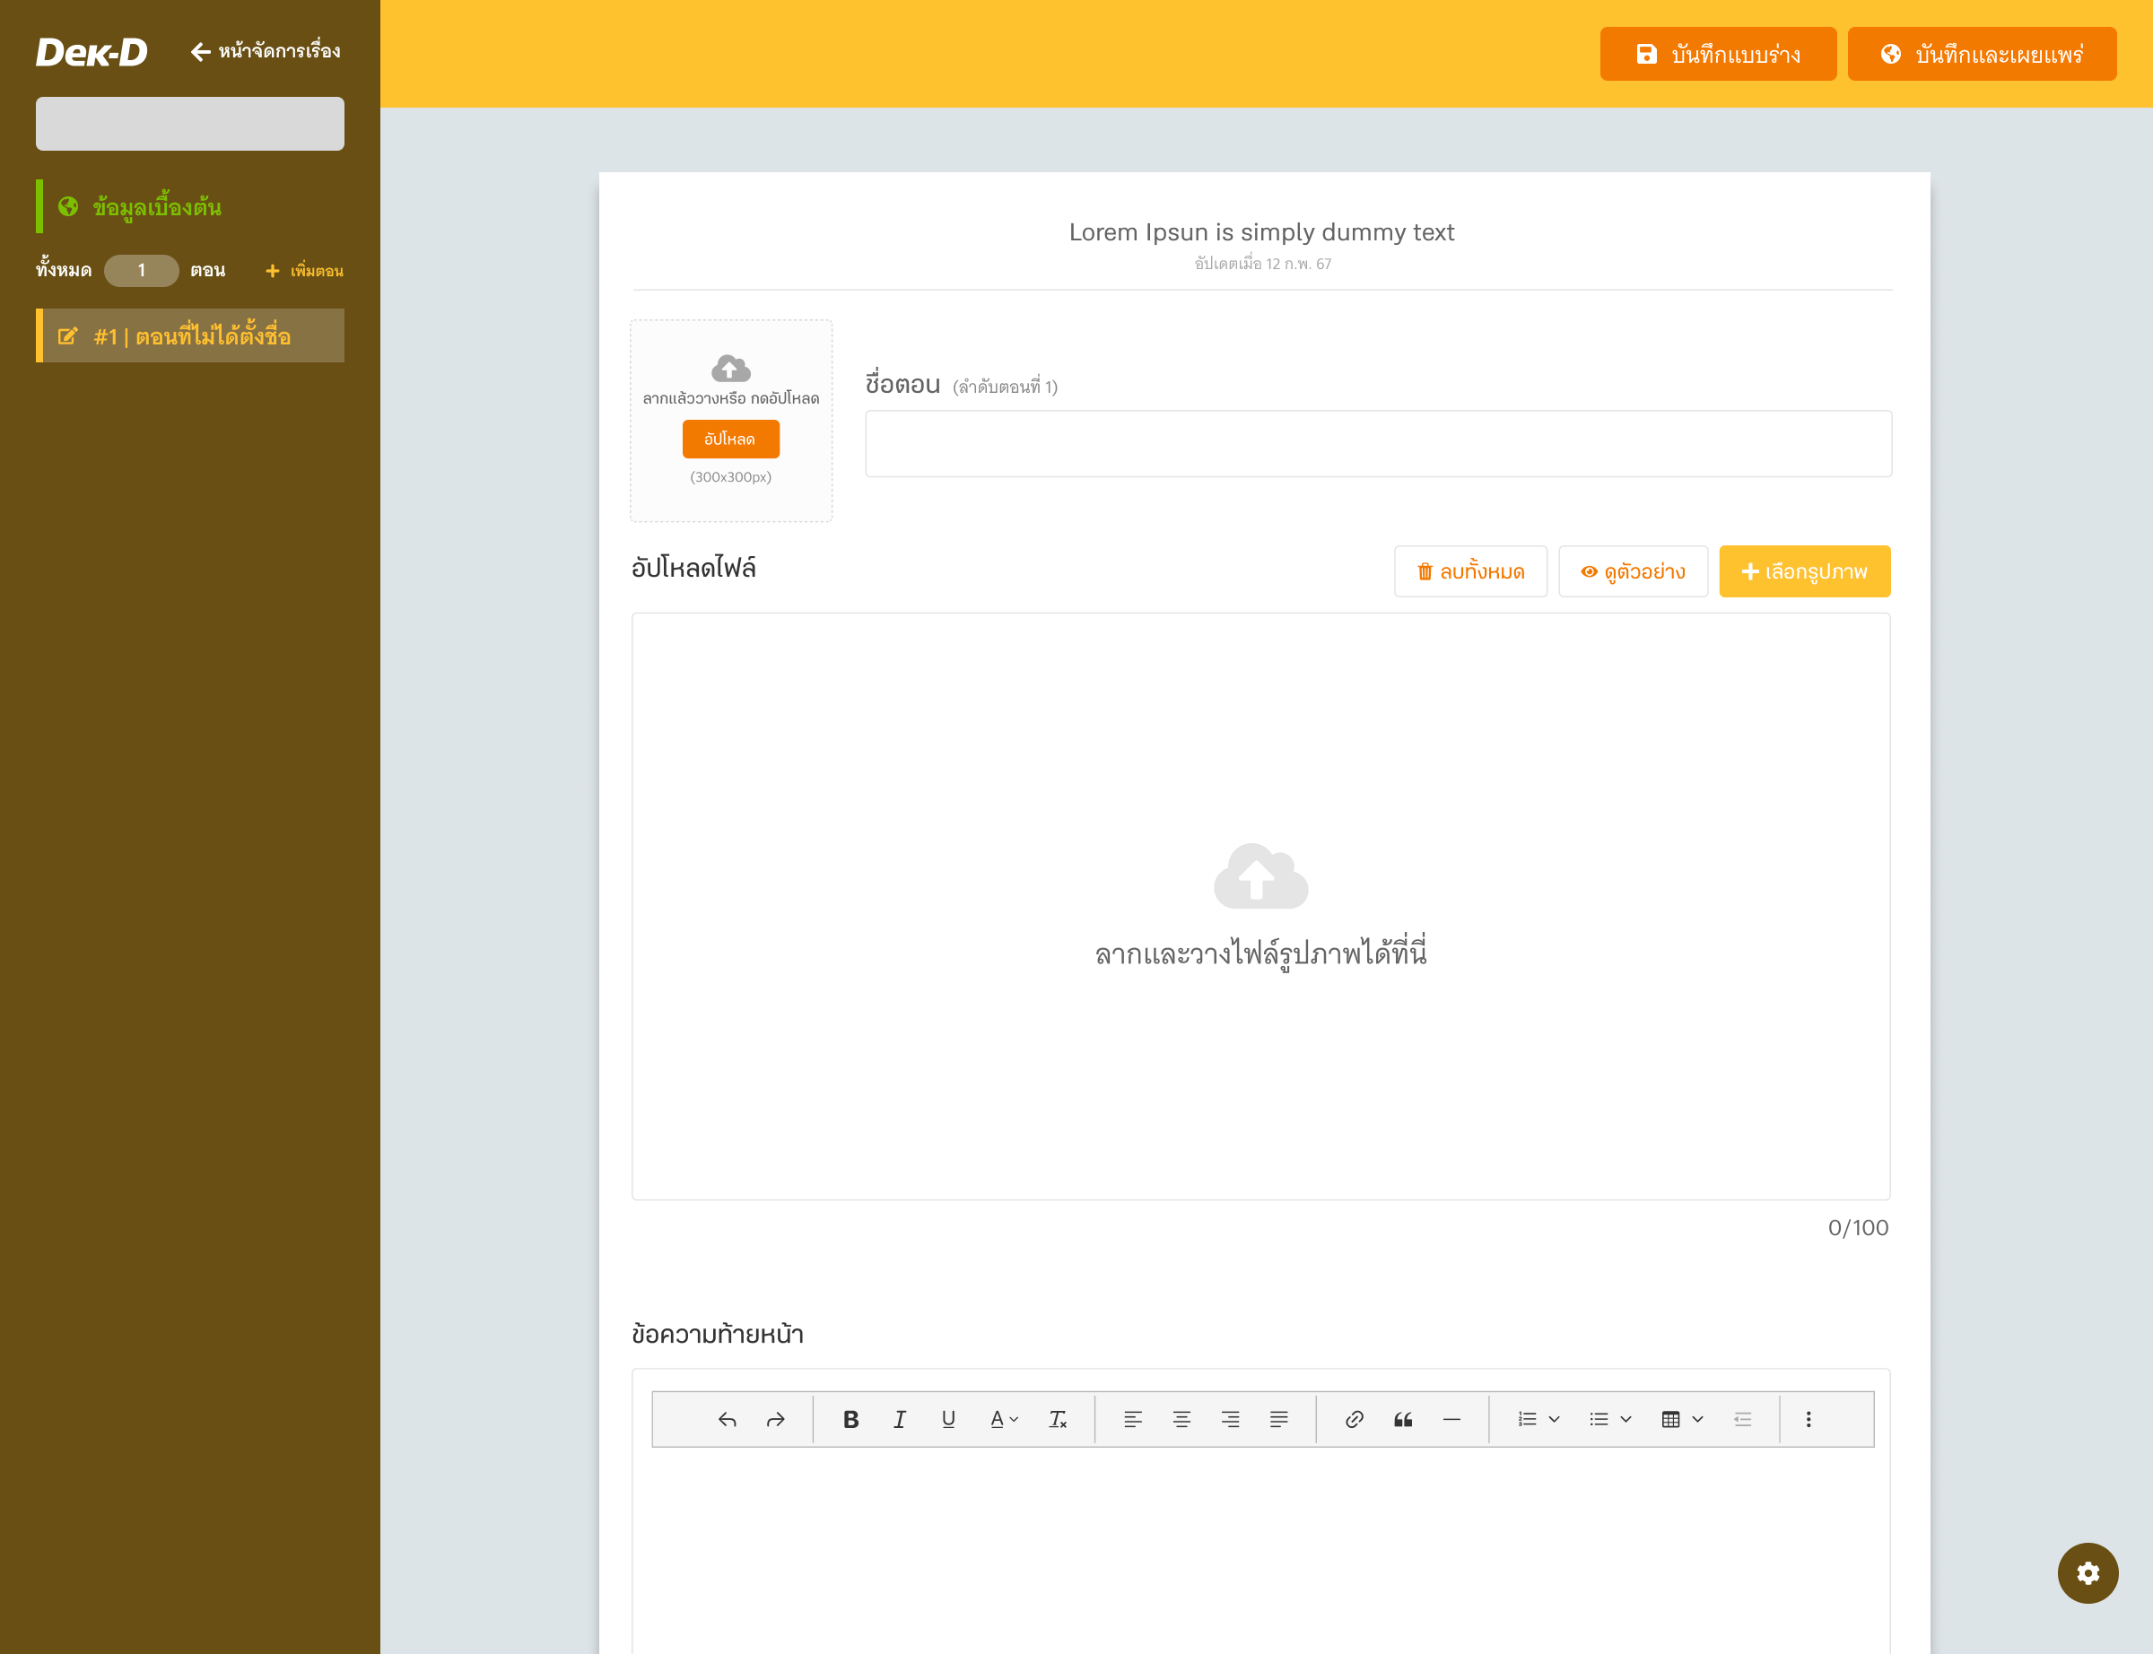The width and height of the screenshot is (2153, 1654).
Task: Click the orange อัปโหลด cover button
Action: 730,440
